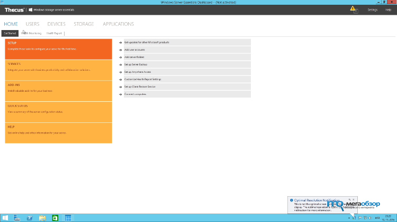The height and width of the screenshot is (222, 397).
Task: Open File Explorer from the taskbar
Action: (x=42, y=218)
